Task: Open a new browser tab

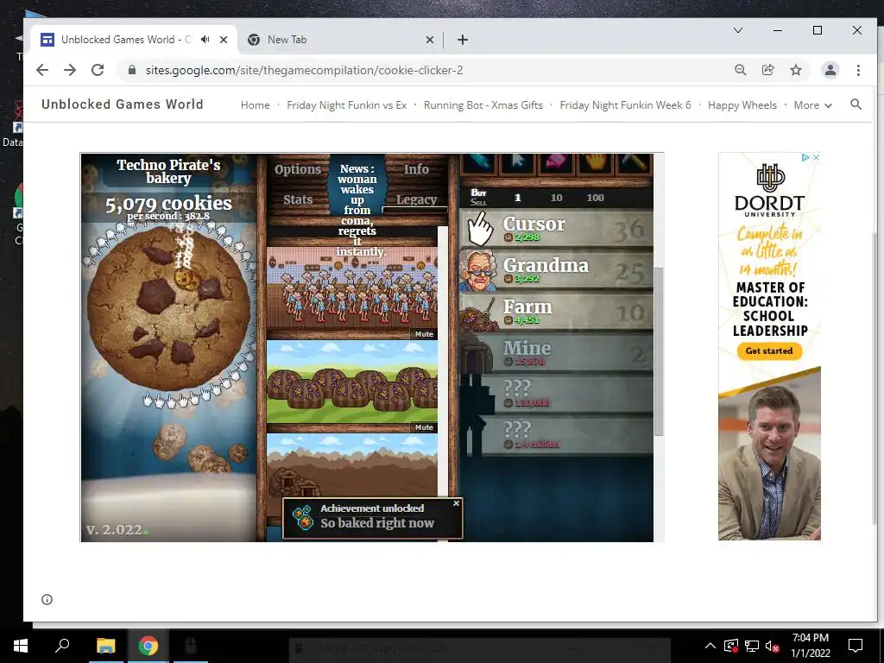Action: click(463, 40)
